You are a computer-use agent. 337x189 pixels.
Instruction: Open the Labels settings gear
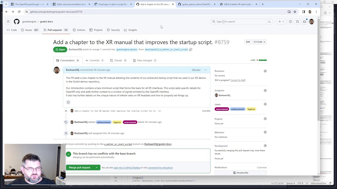(x=265, y=104)
